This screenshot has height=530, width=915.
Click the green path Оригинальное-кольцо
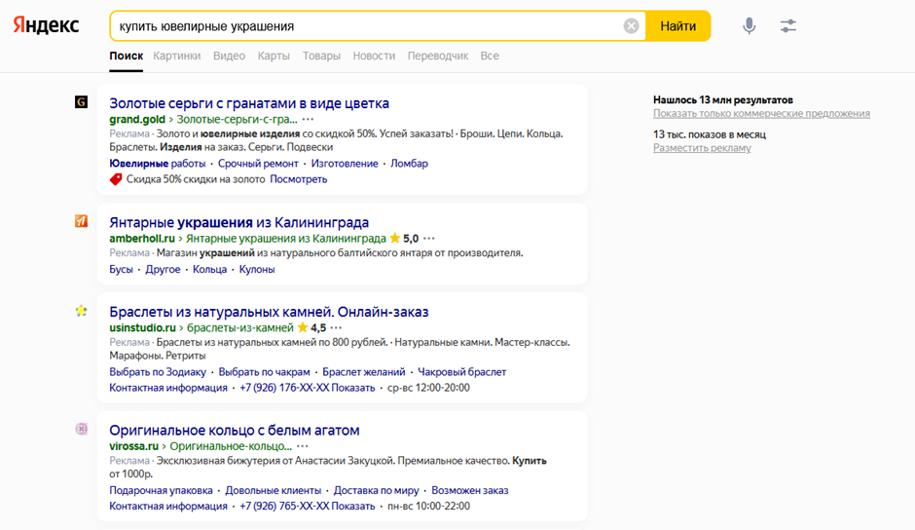(231, 446)
